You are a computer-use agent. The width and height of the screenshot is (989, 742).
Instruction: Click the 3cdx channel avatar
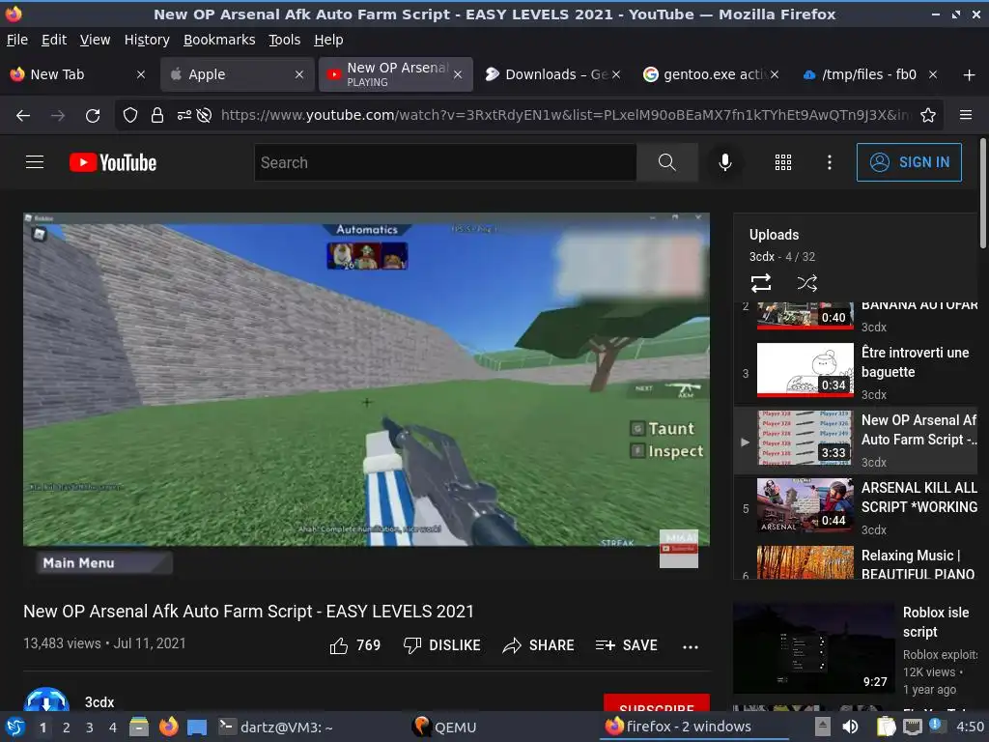(x=46, y=700)
